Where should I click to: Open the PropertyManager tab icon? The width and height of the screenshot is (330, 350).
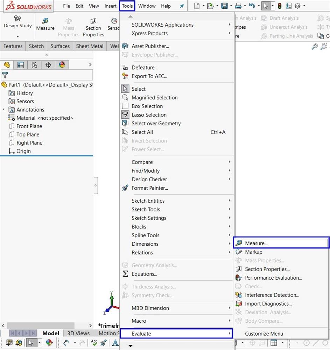click(21, 65)
